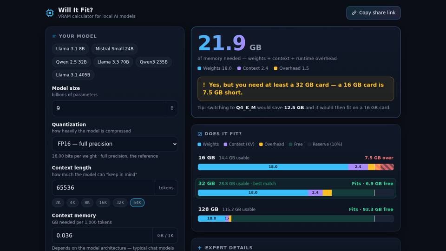Image resolution: width=446 pixels, height=251 pixels.
Task: Click the 32 GB best match row title
Action: (x=206, y=184)
